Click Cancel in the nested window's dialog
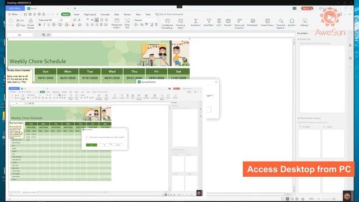 [118, 145]
